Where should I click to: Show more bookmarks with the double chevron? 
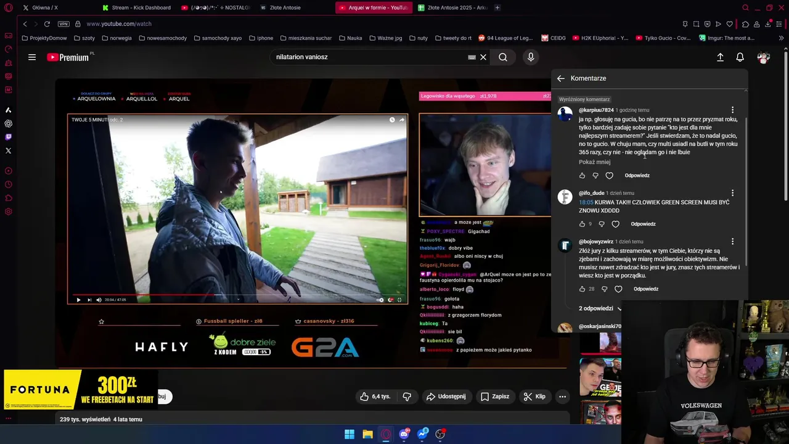[782, 38]
